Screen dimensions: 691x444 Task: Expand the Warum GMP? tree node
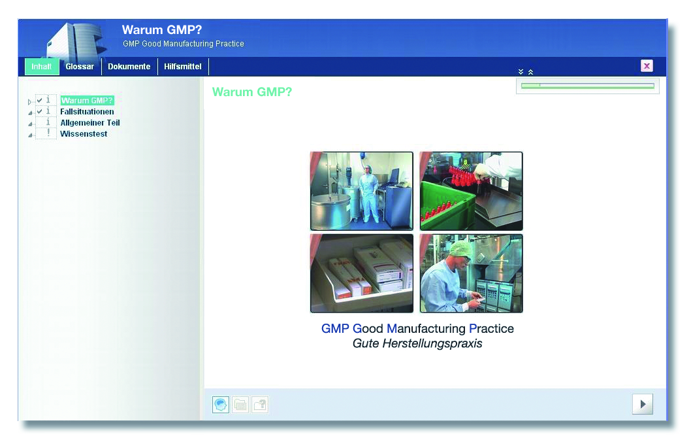[29, 102]
